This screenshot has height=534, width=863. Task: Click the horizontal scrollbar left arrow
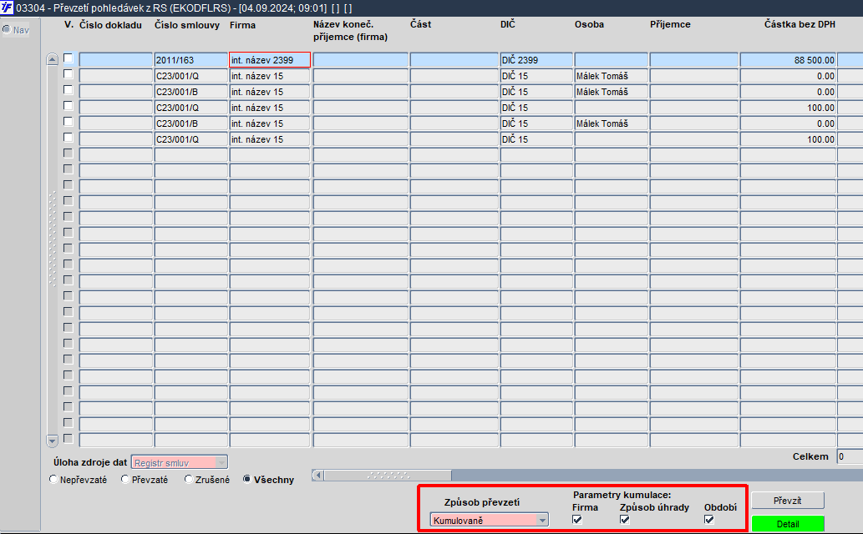point(317,475)
